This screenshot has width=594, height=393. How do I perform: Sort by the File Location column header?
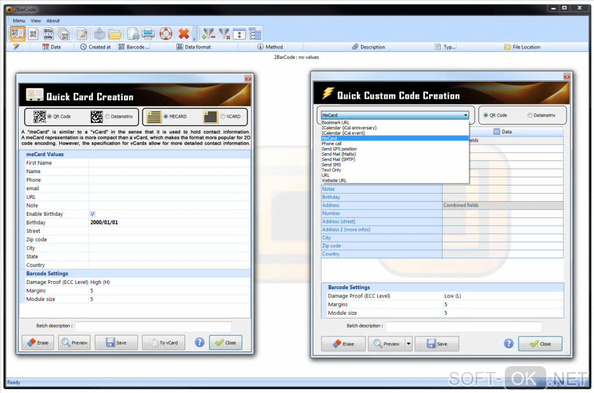(522, 47)
